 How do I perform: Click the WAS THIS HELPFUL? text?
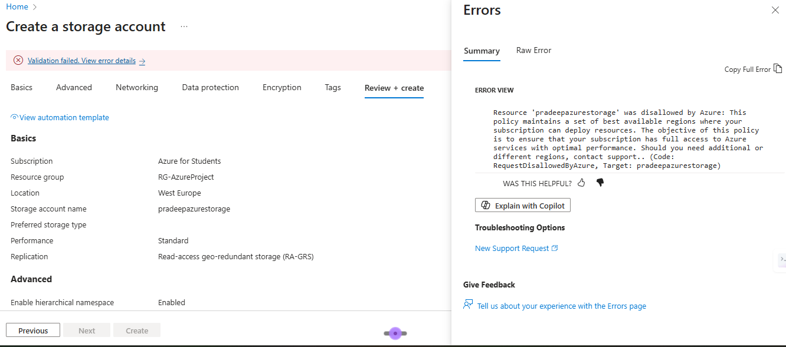pyautogui.click(x=537, y=183)
